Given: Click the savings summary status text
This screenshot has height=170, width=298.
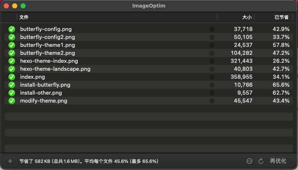Looking at the screenshot, I should click(x=89, y=161).
